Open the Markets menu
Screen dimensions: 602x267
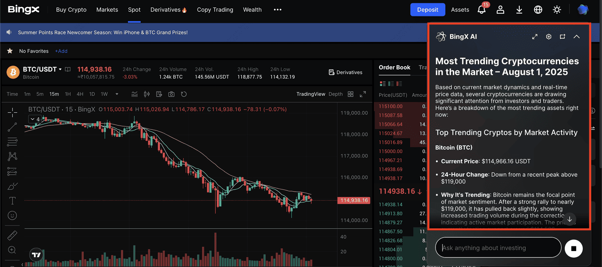coord(107,9)
